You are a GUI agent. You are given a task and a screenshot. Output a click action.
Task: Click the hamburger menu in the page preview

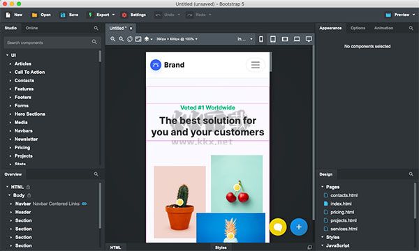(255, 65)
